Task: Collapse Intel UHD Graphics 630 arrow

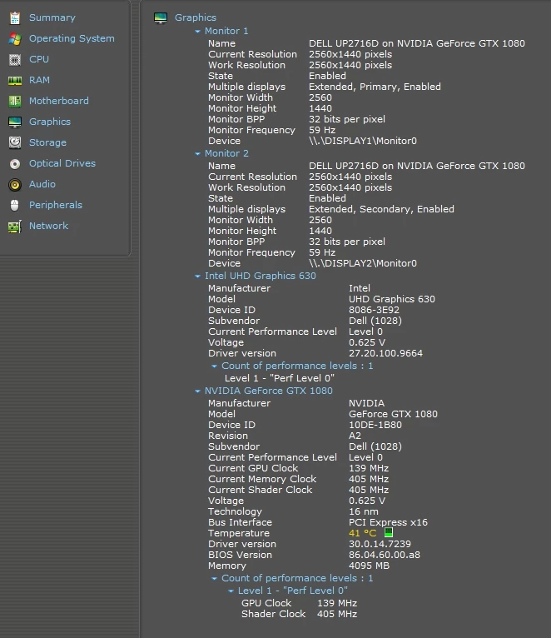Action: (197, 277)
